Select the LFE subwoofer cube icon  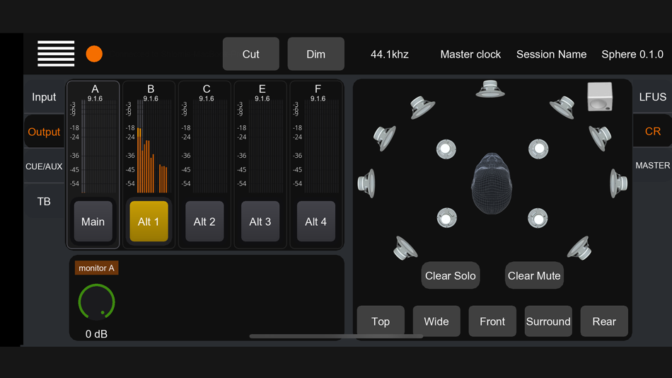[600, 96]
